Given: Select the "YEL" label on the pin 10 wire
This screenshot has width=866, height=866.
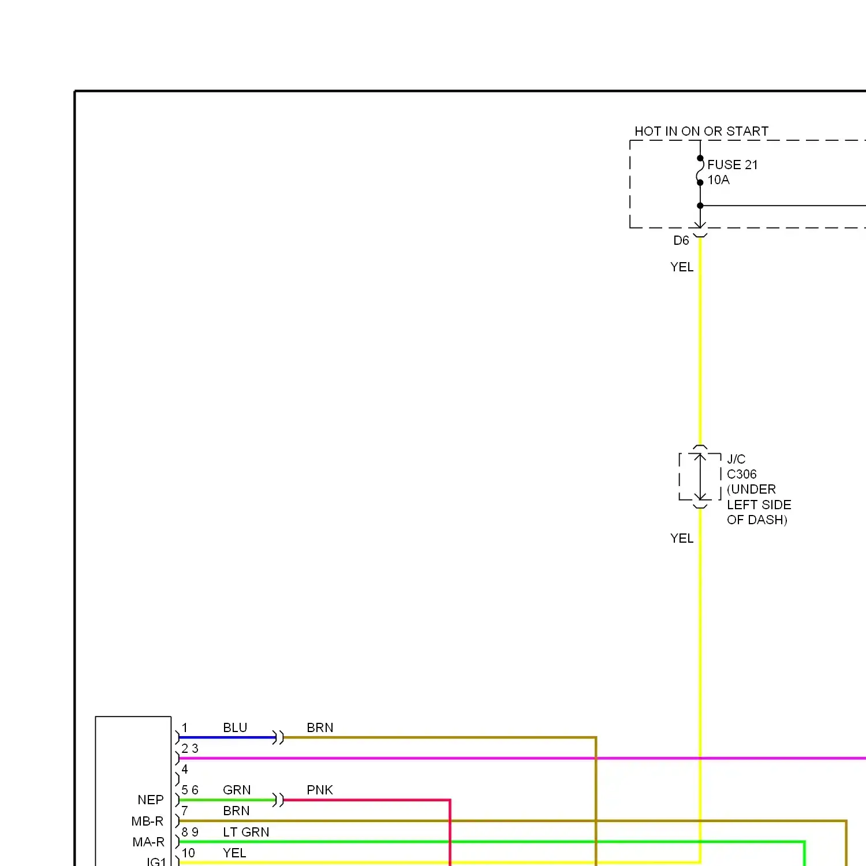Looking at the screenshot, I should (234, 853).
